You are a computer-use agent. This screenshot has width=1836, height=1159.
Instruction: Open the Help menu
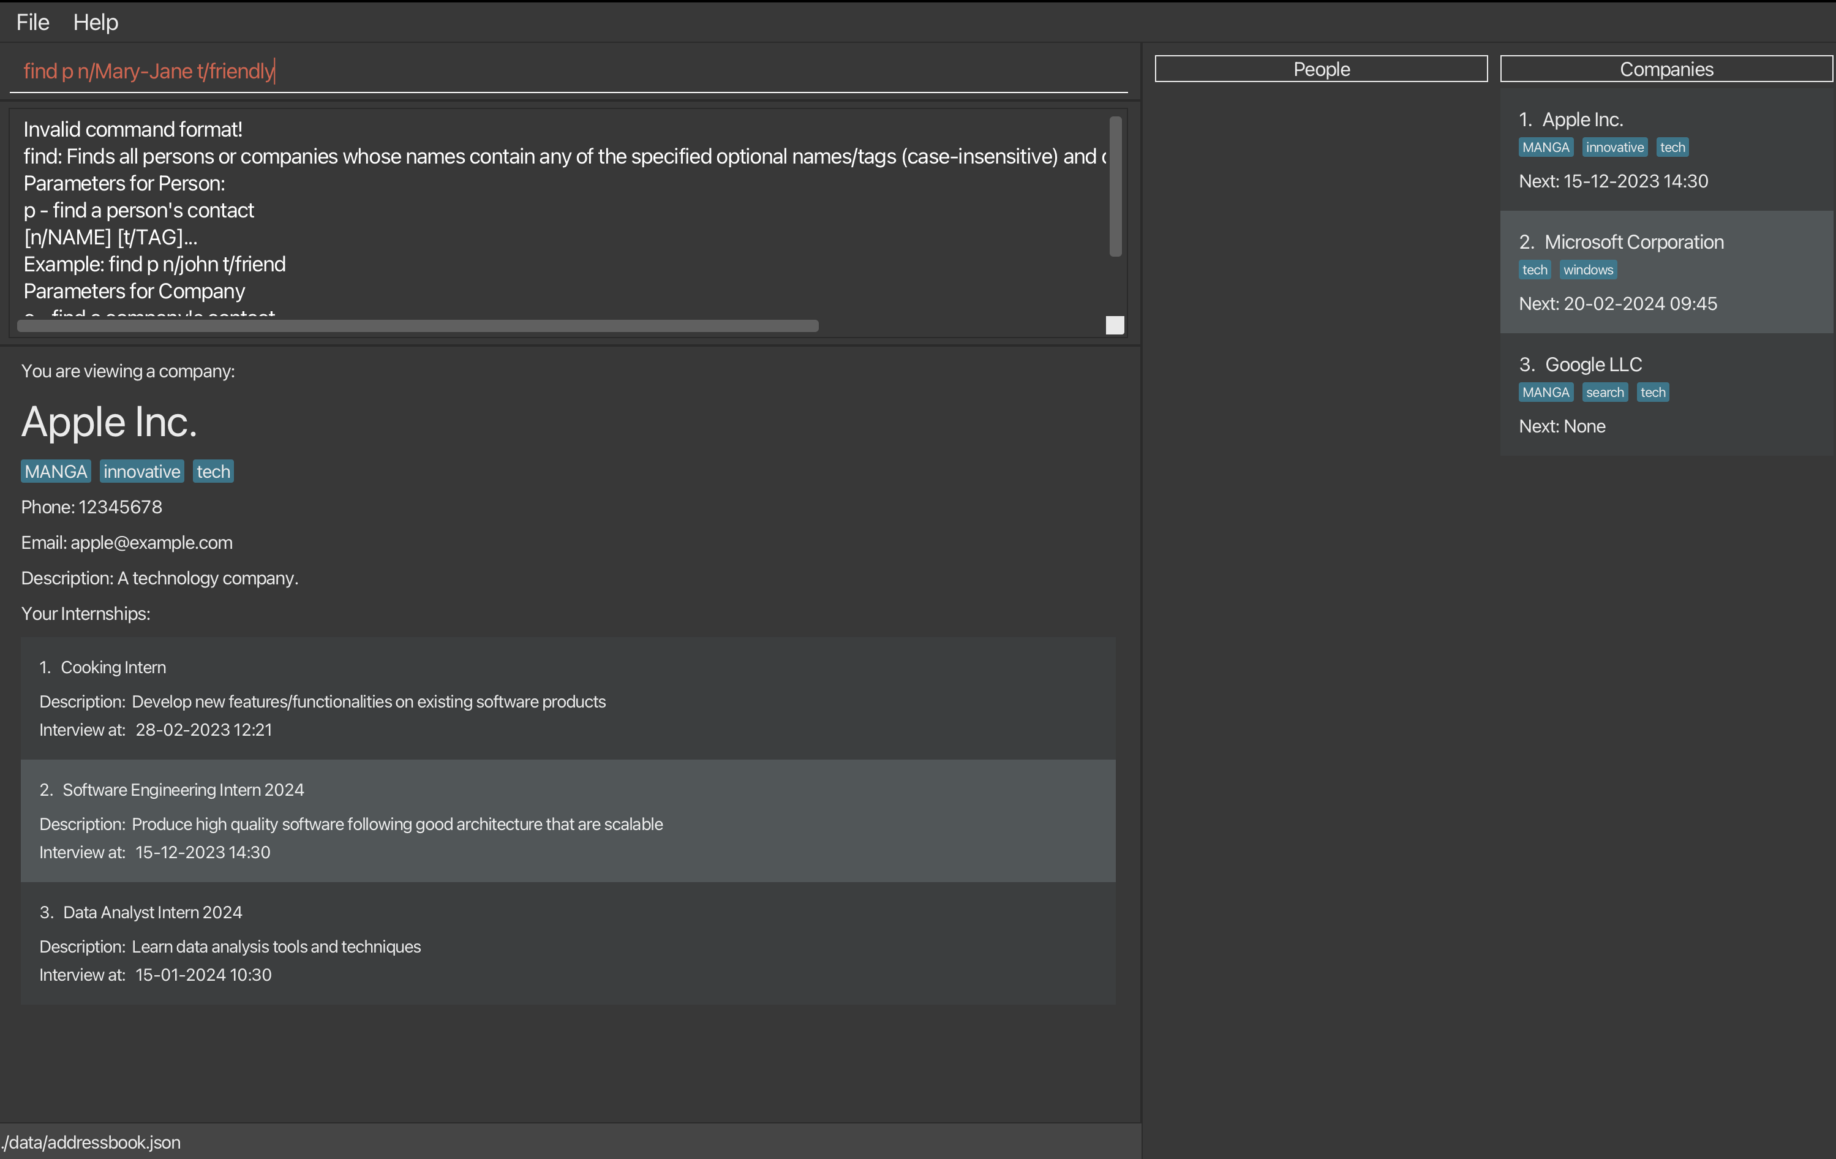pos(96,22)
